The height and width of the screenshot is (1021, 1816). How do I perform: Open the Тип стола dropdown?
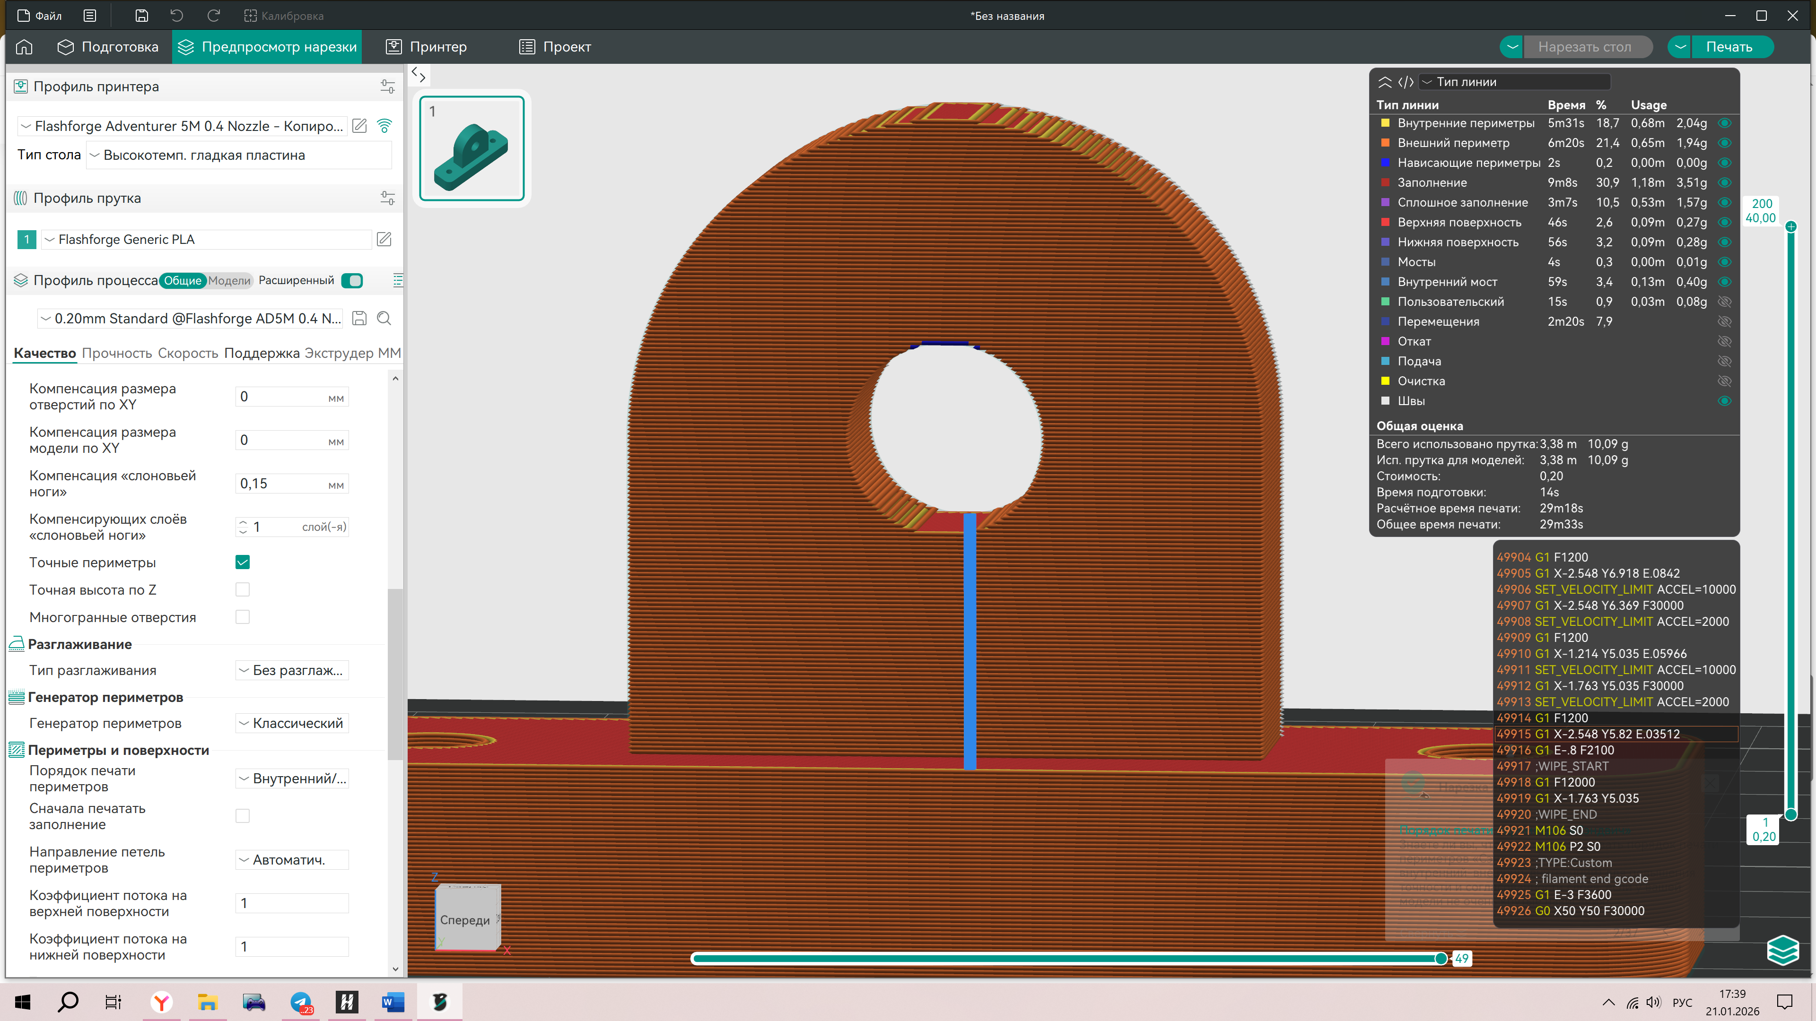point(238,155)
